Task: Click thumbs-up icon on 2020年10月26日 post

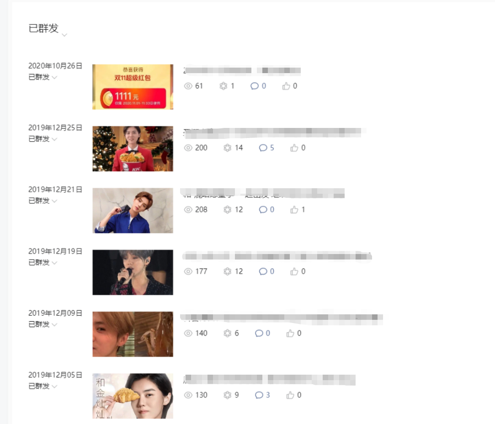Action: coord(286,86)
